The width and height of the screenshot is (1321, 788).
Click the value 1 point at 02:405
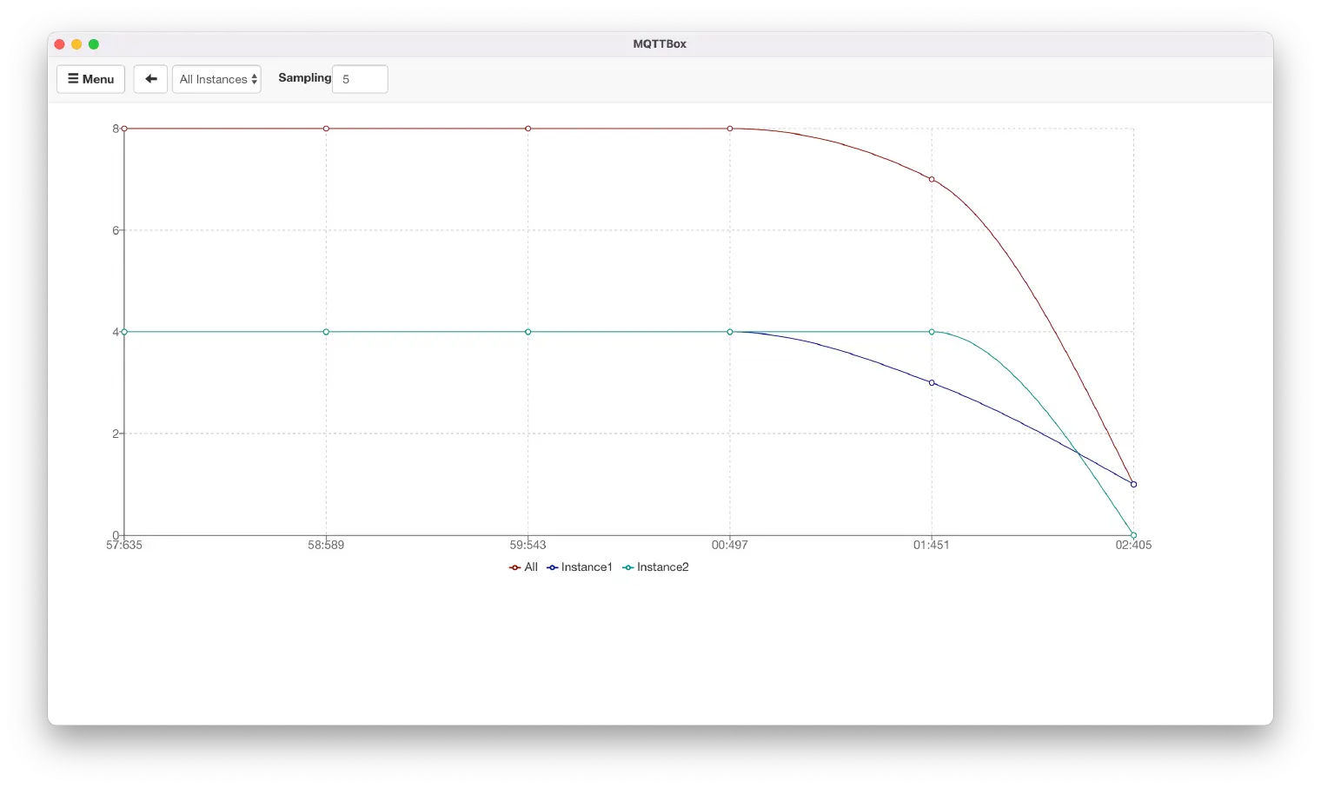pyautogui.click(x=1133, y=485)
